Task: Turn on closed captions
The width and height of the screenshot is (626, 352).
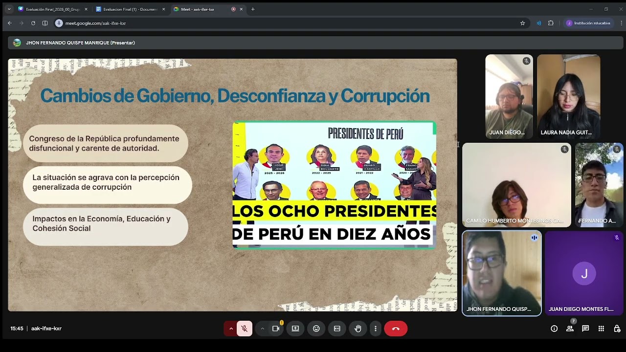Action: tap(337, 329)
